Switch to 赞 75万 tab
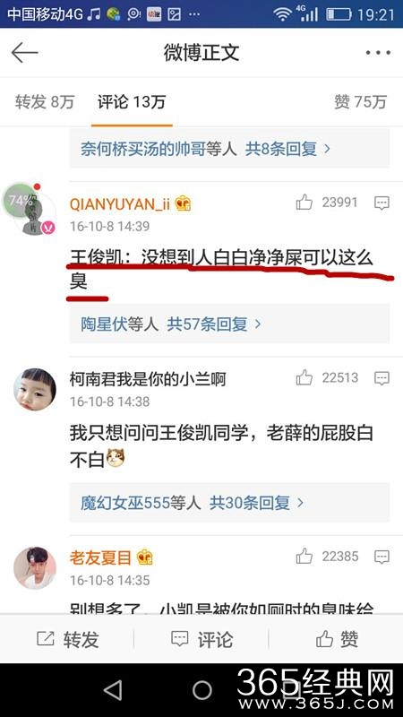Screen dimensions: 403x717 tap(361, 101)
